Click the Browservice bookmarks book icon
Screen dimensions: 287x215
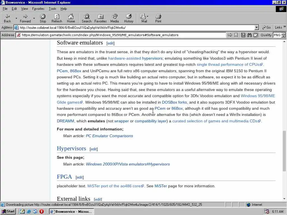[x=243, y=35]
